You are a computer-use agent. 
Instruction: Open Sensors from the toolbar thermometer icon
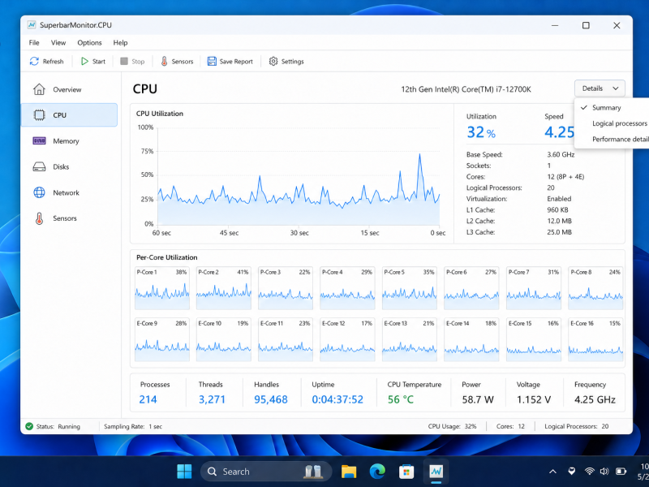click(164, 62)
